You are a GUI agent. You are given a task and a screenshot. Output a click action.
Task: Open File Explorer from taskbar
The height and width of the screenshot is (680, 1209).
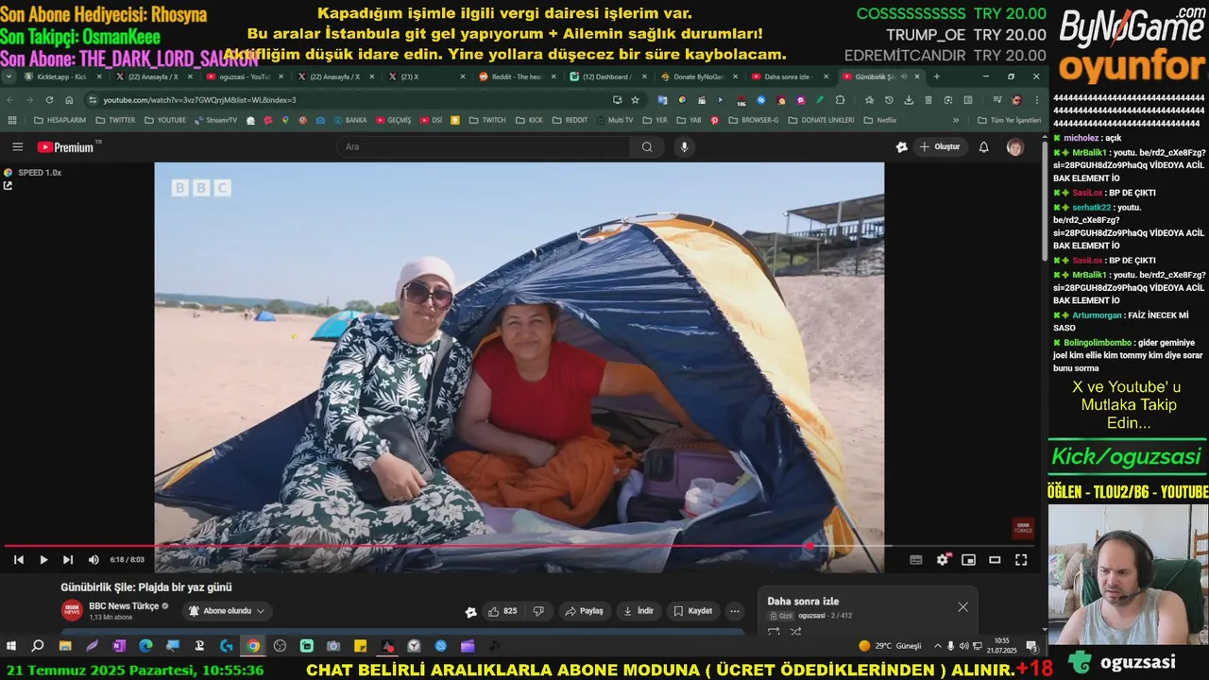[65, 646]
